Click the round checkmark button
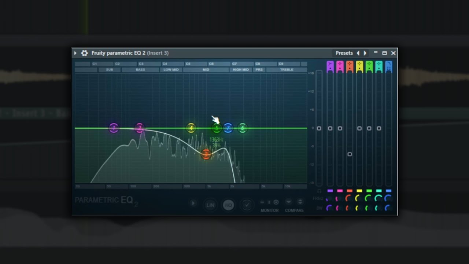 [x=247, y=205]
